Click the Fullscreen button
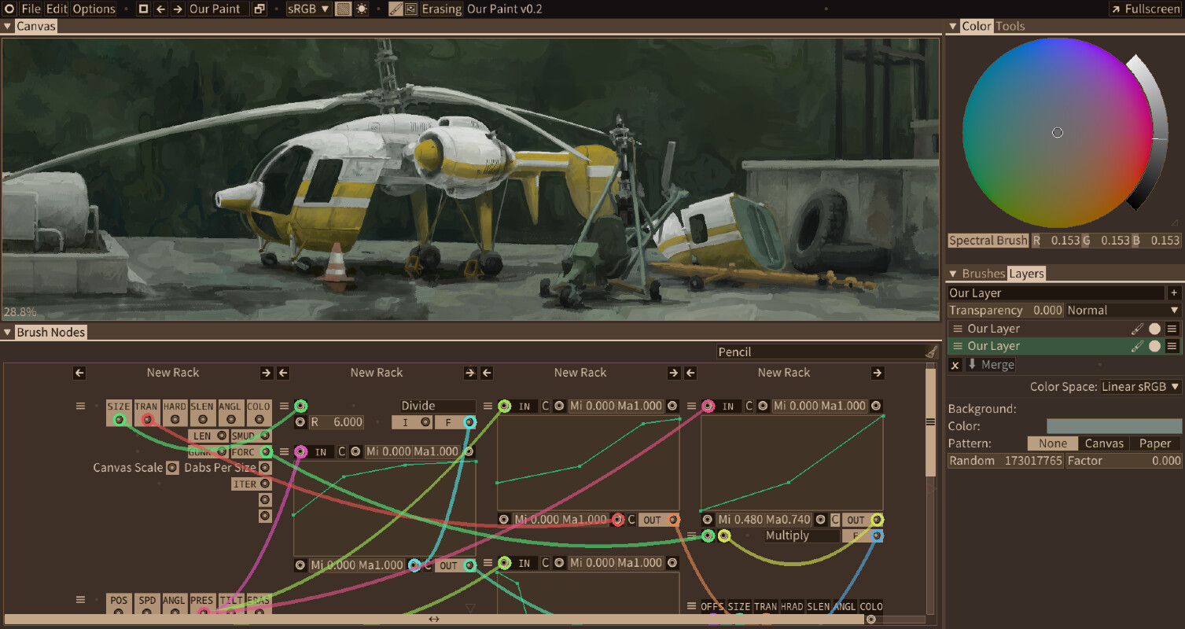The image size is (1185, 629). point(1146,9)
